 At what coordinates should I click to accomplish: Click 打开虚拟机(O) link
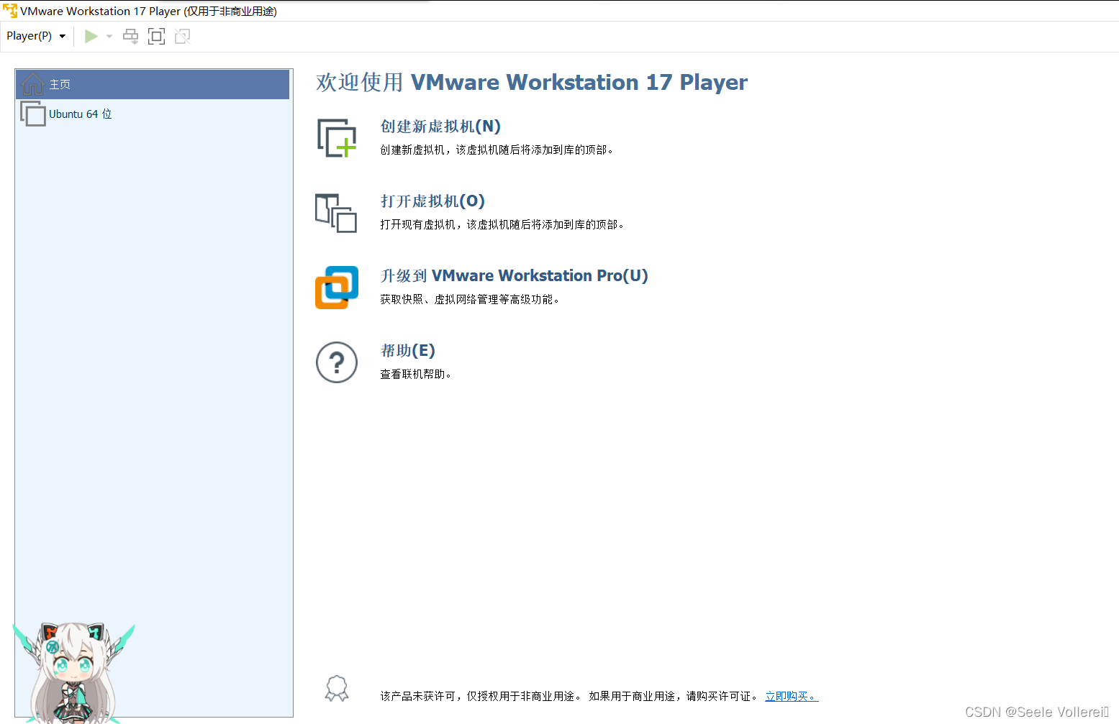point(432,201)
